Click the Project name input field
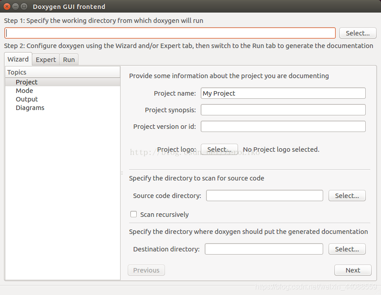This screenshot has width=381, height=295. pyautogui.click(x=283, y=93)
